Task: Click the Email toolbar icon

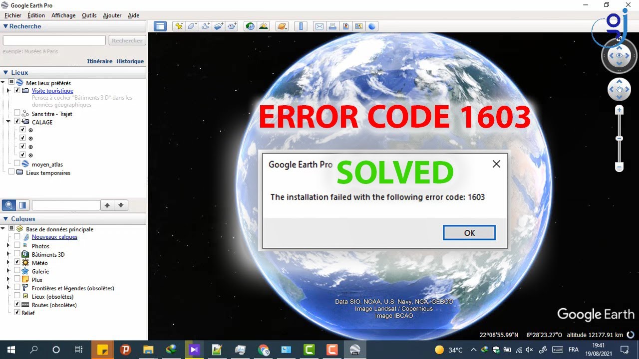Action: [x=319, y=26]
